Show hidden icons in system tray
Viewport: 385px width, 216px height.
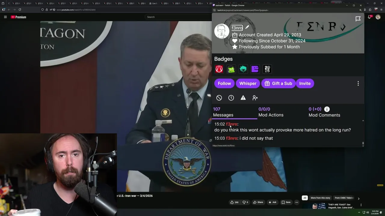coord(359,212)
